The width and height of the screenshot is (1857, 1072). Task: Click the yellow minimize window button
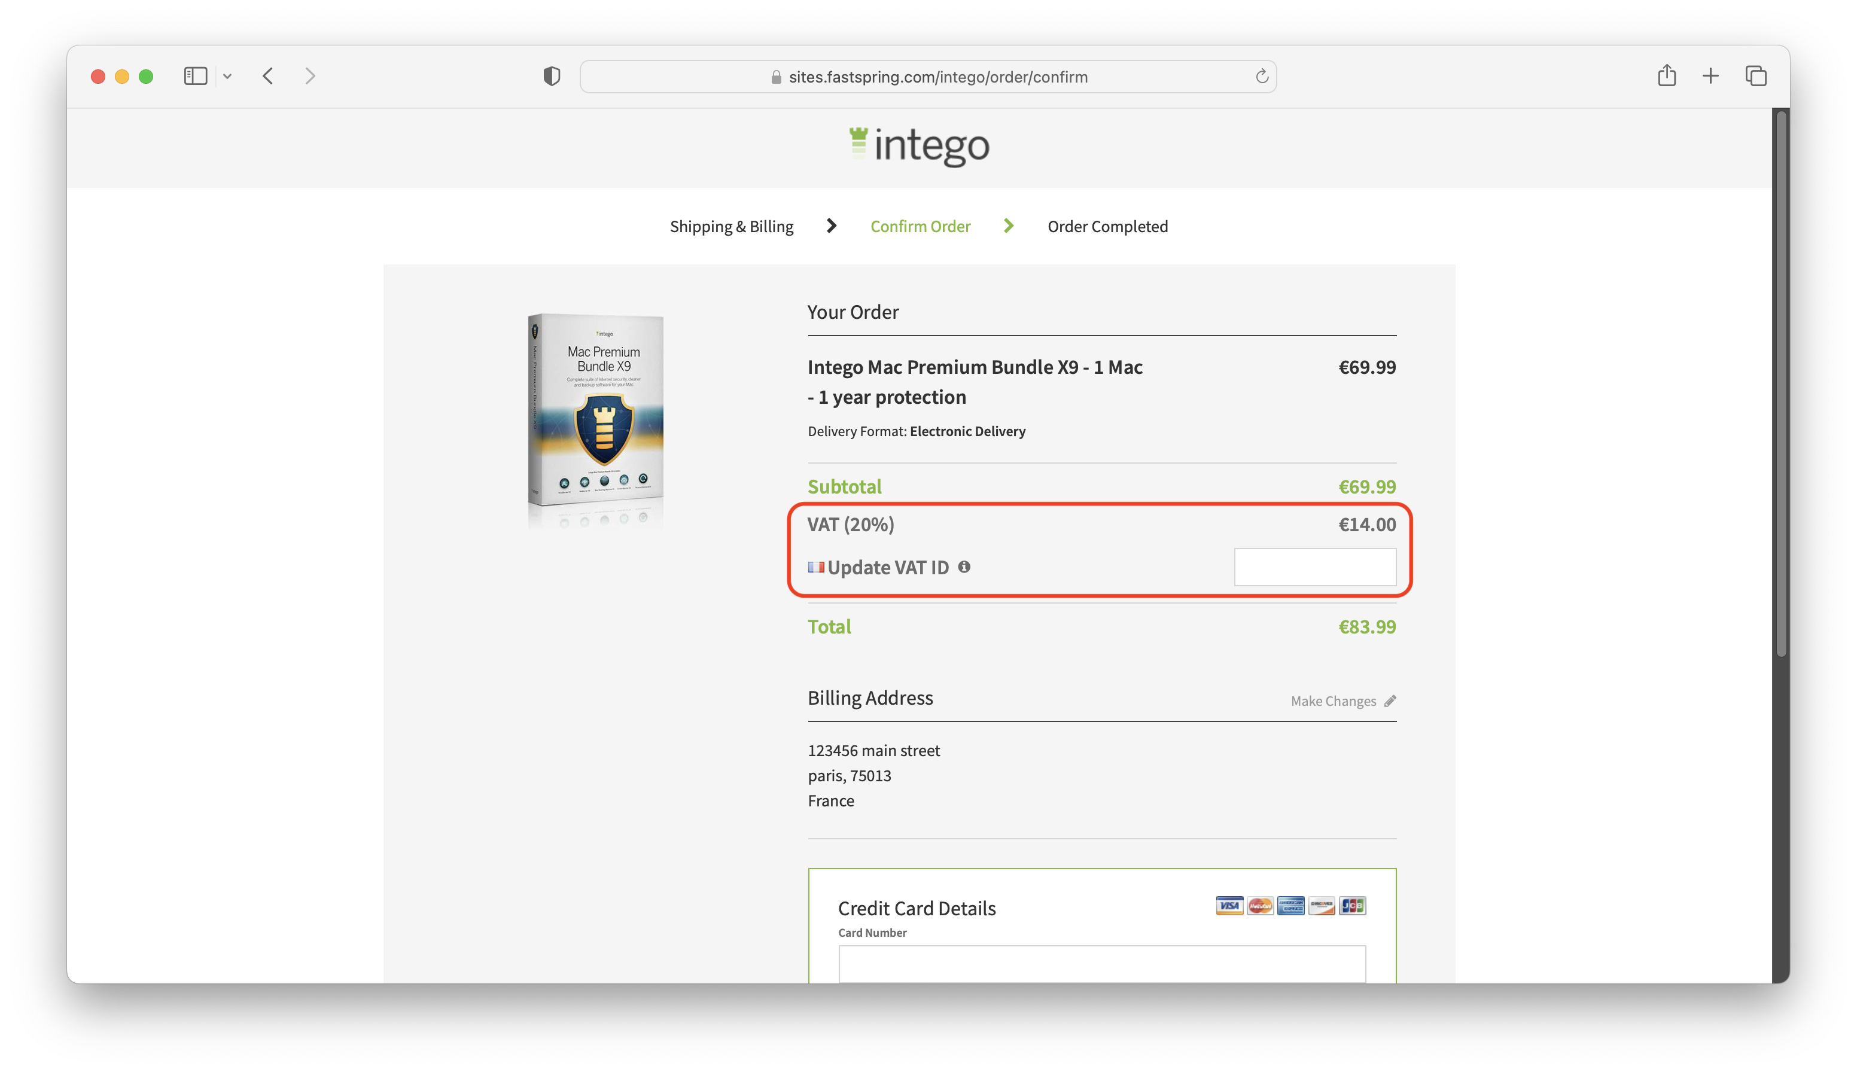point(122,77)
